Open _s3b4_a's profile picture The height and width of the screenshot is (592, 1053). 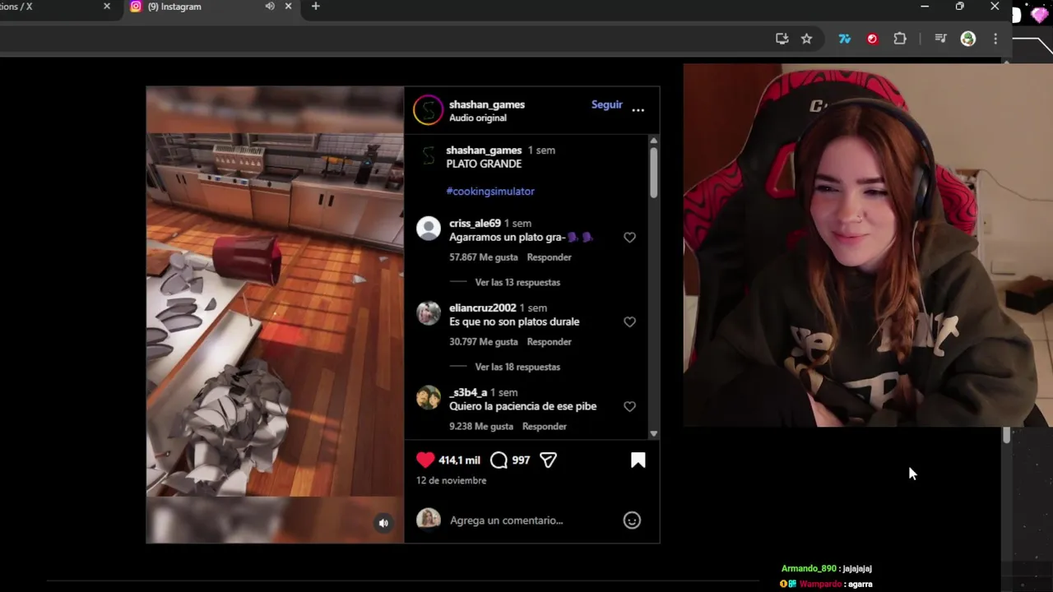pos(429,398)
